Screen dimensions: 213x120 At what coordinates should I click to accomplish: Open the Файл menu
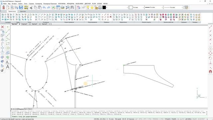click(5, 4)
